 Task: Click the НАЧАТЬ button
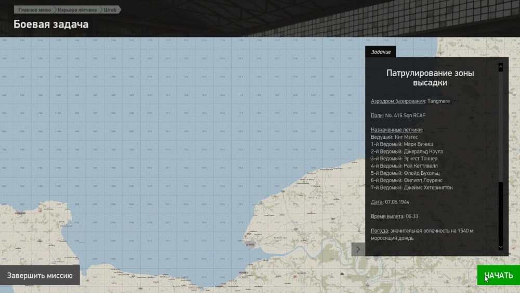499,275
